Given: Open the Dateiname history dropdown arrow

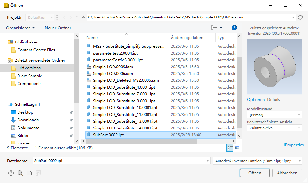Looking at the screenshot, I should pyautogui.click(x=207, y=161).
